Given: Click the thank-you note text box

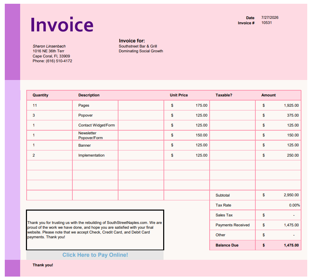Looking at the screenshot, I should (95, 230).
